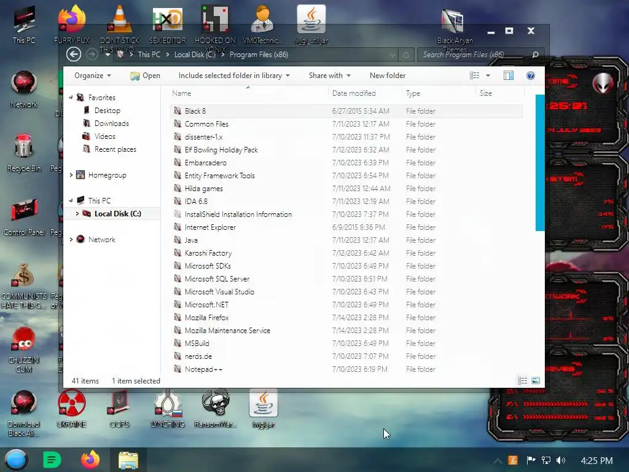Open Firefox from the taskbar

(x=90, y=460)
